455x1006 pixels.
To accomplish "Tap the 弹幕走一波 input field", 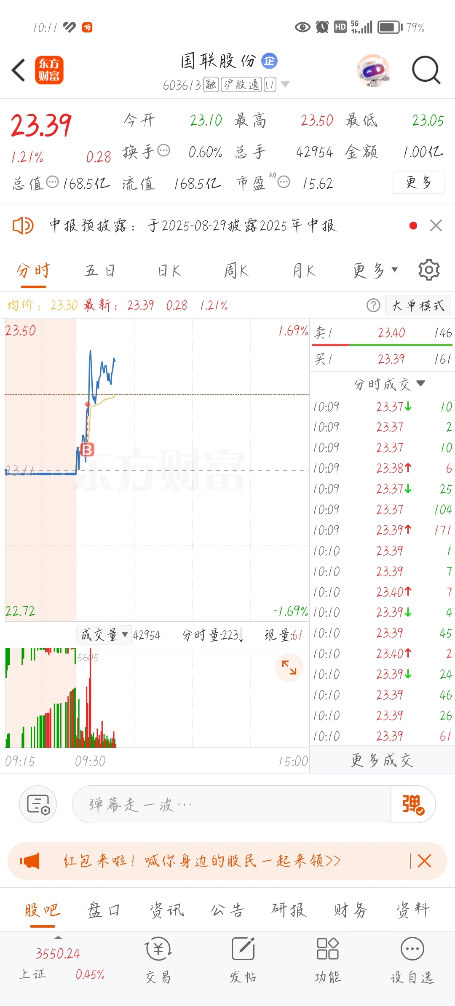I will [232, 804].
